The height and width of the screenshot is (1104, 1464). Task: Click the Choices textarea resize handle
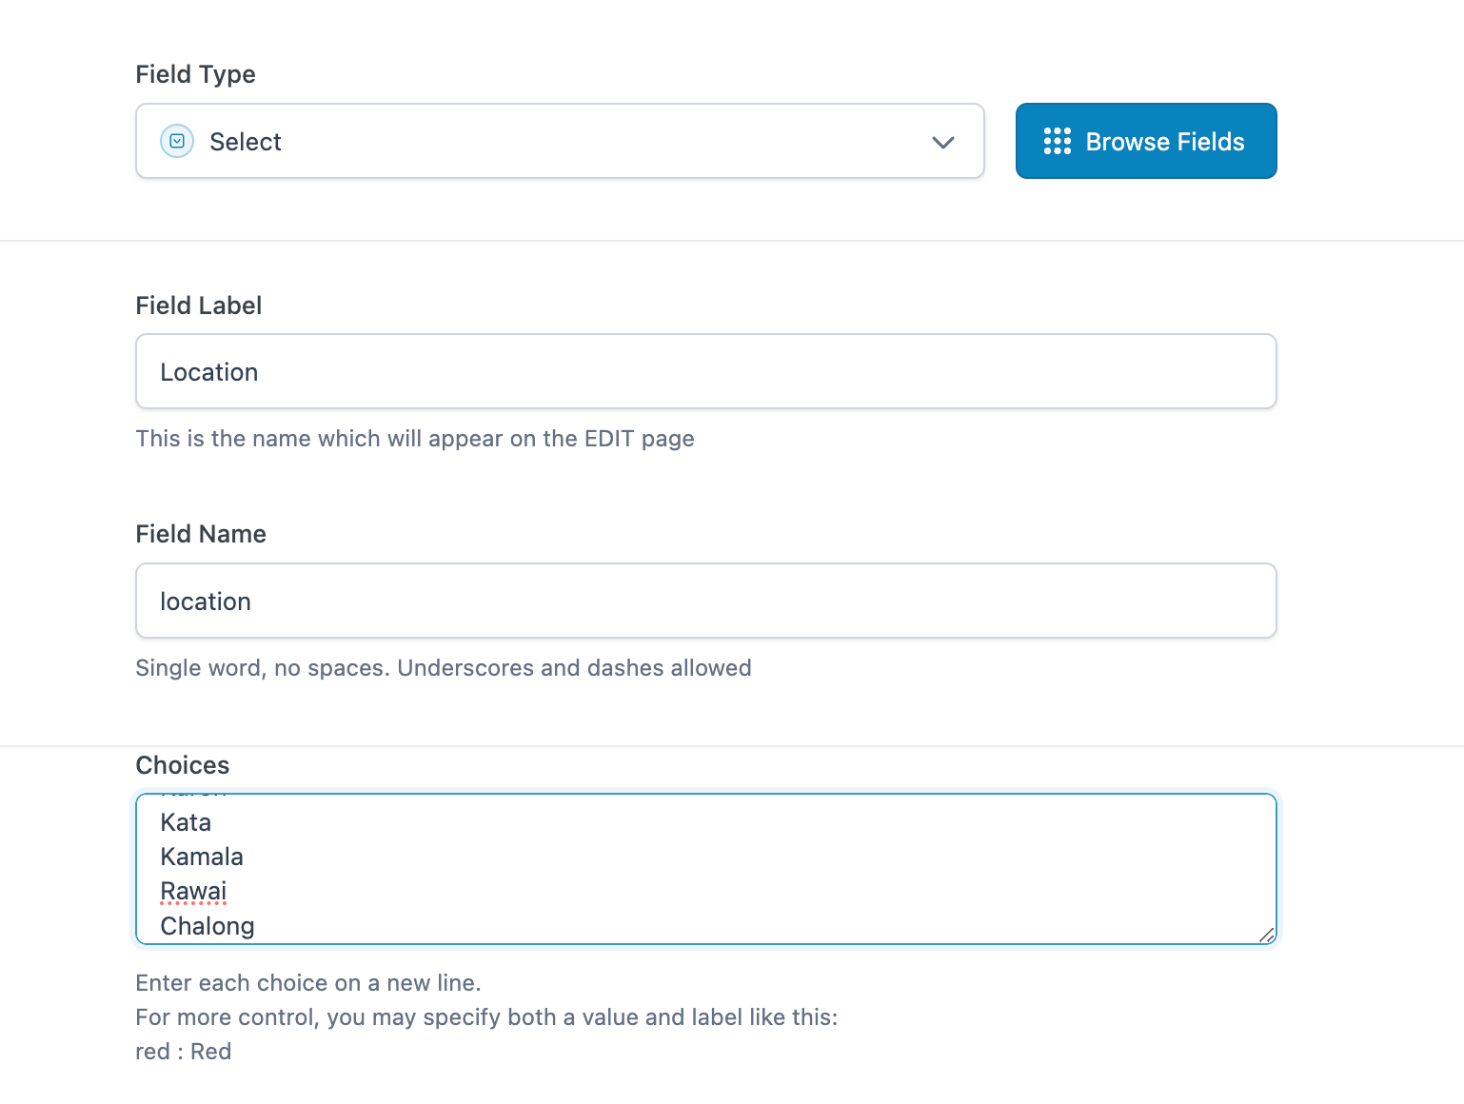pos(1266,935)
